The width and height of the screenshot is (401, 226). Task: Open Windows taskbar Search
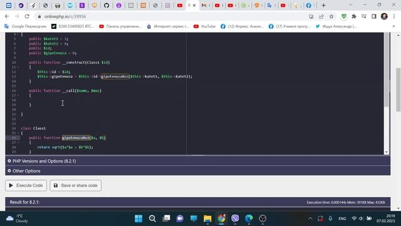(152, 218)
